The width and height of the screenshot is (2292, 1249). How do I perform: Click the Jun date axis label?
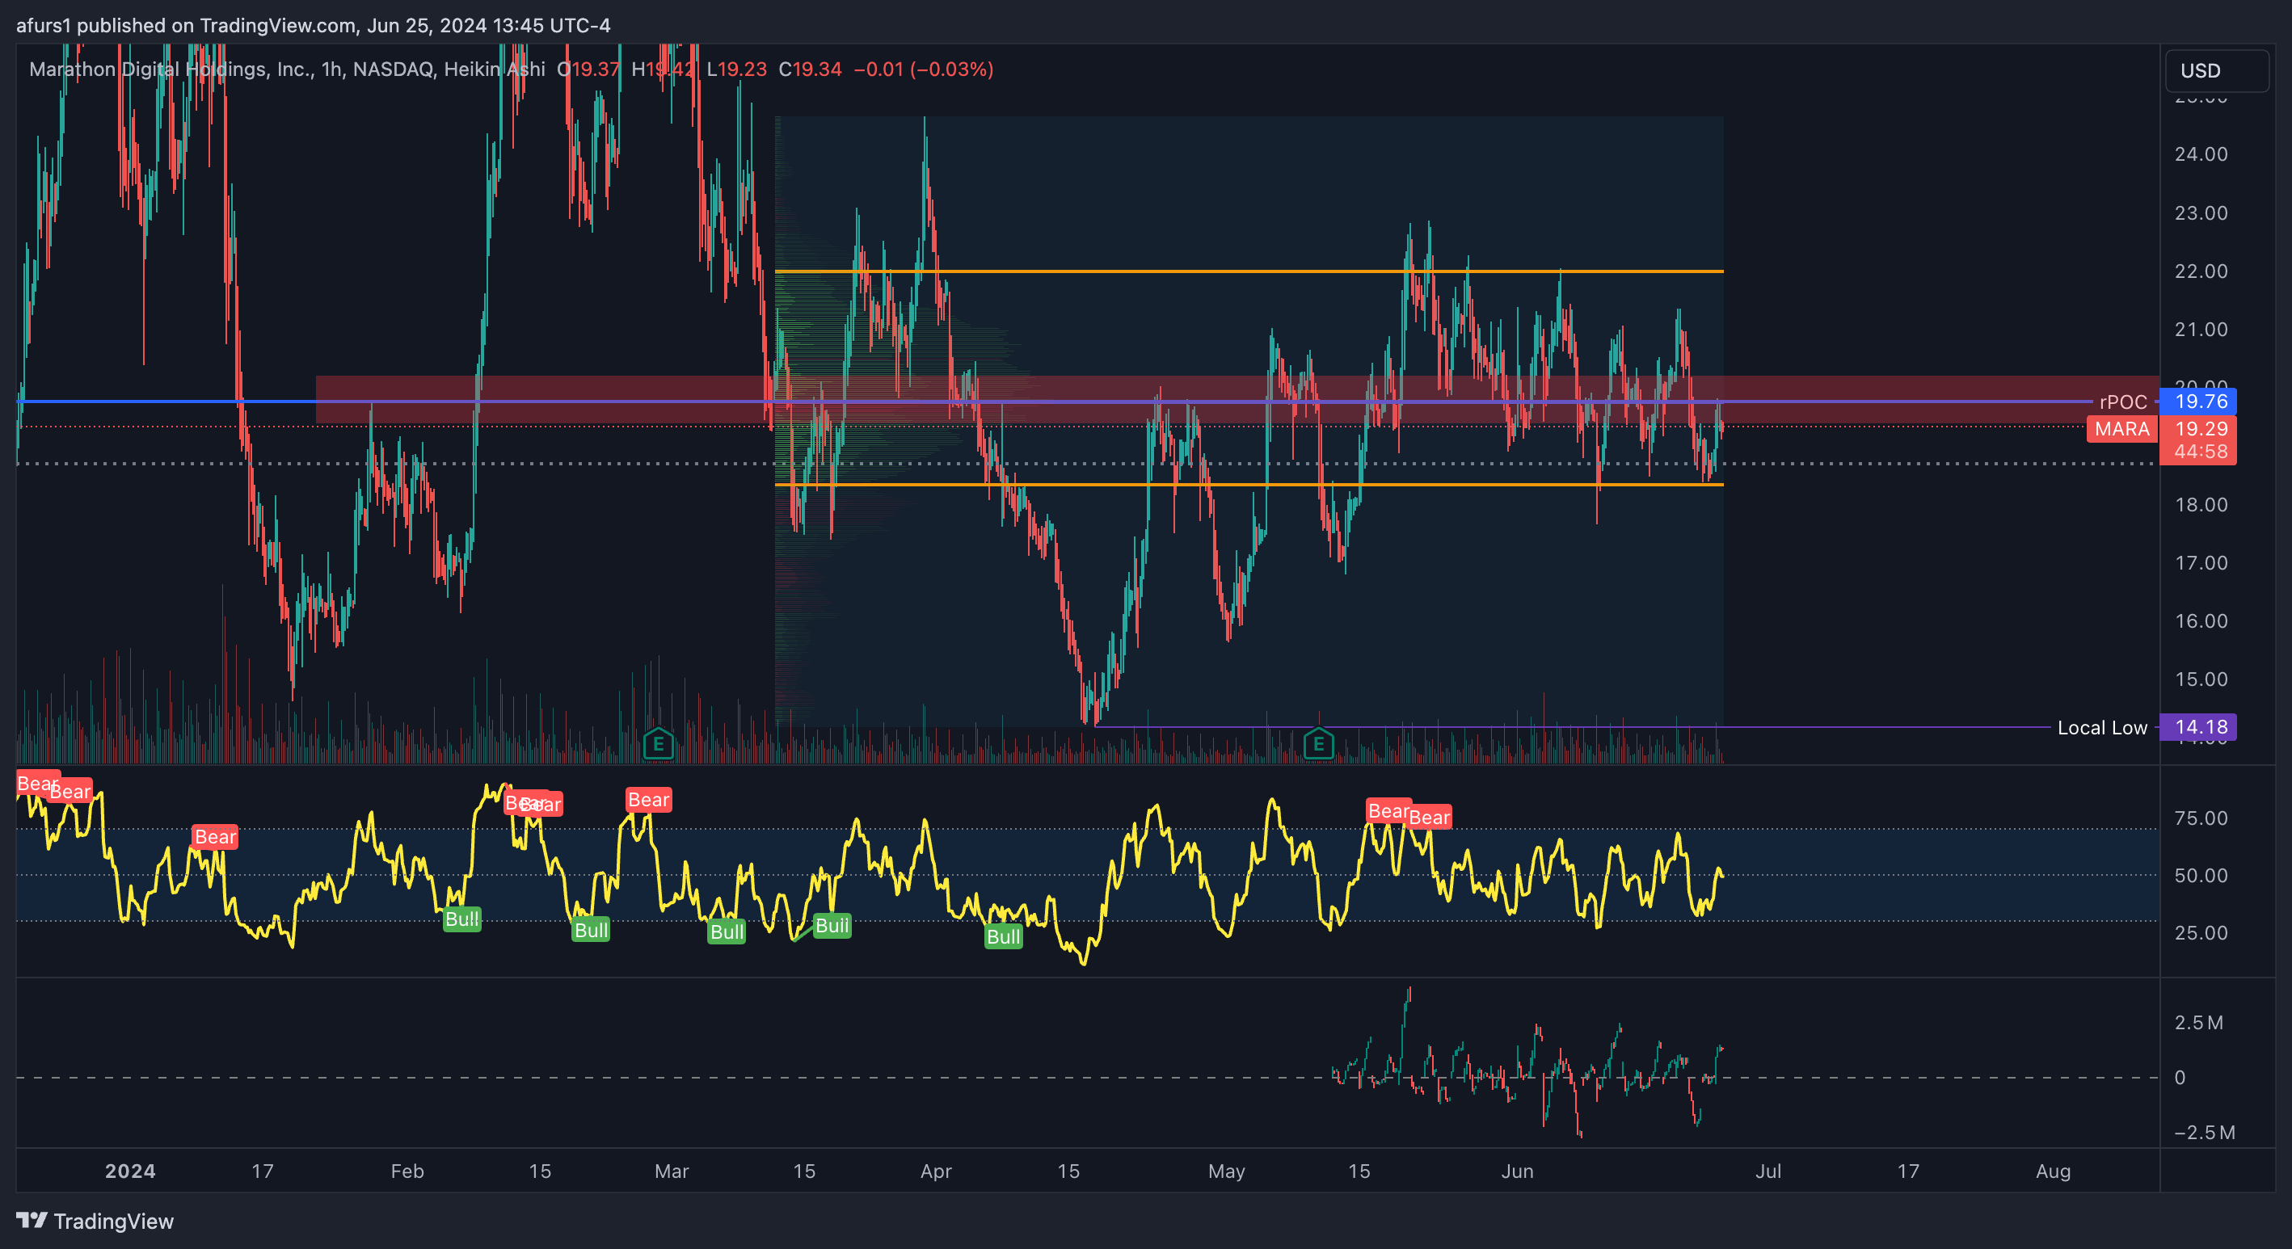coord(1517,1171)
